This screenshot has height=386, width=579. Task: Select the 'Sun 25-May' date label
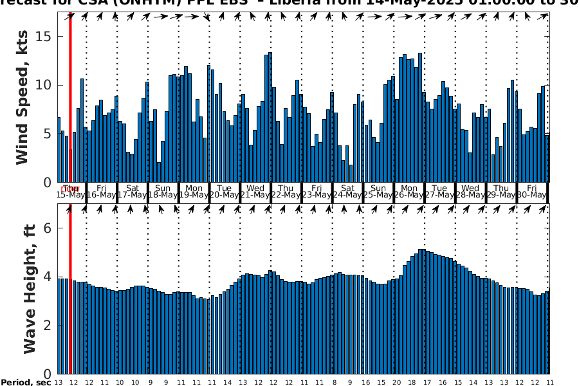pos(378,191)
